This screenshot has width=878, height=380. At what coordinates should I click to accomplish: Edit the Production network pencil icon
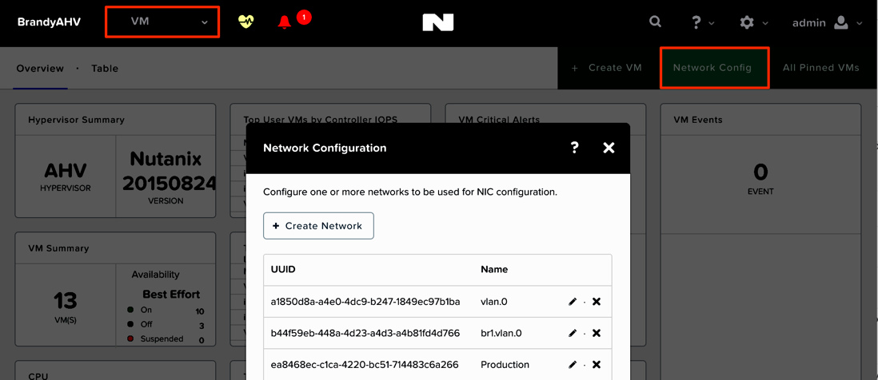[572, 364]
